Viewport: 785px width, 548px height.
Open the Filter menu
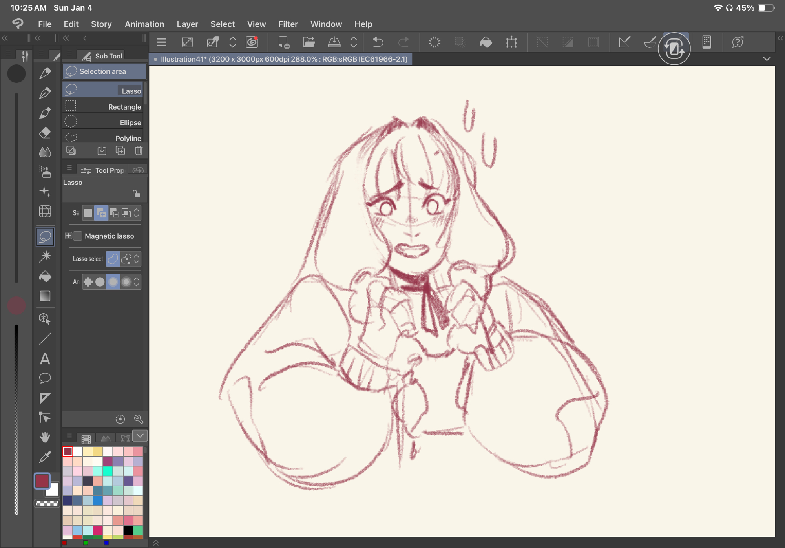[288, 24]
